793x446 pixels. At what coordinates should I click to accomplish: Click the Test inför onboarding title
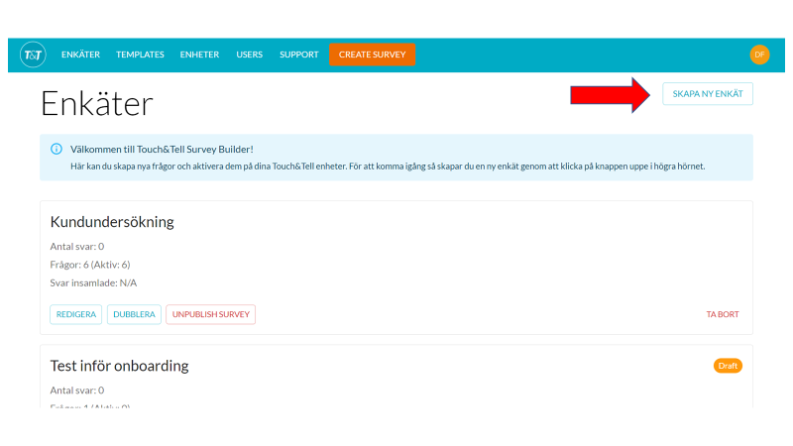tap(119, 366)
